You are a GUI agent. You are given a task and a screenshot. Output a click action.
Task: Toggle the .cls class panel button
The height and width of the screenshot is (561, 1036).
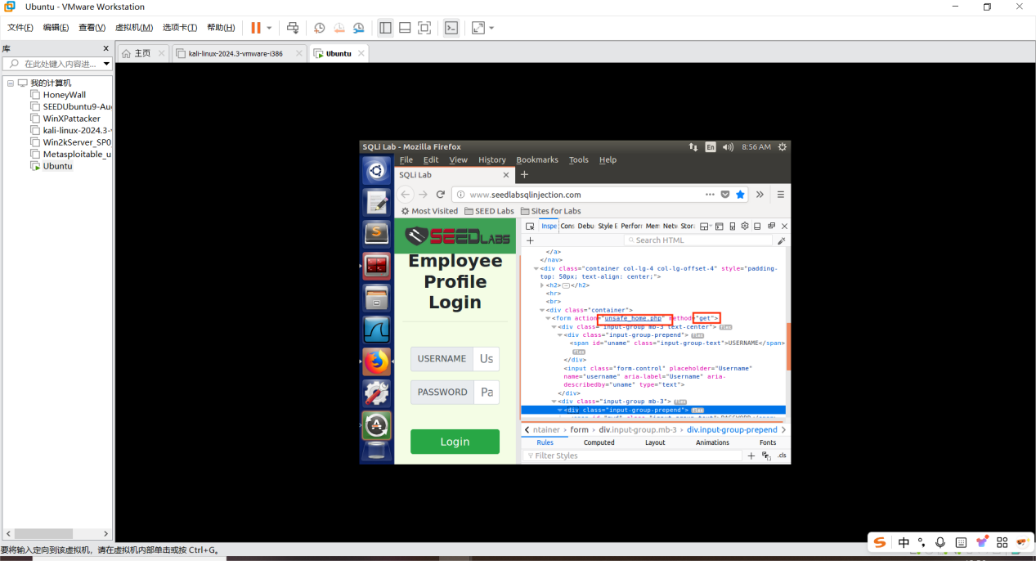pyautogui.click(x=782, y=456)
